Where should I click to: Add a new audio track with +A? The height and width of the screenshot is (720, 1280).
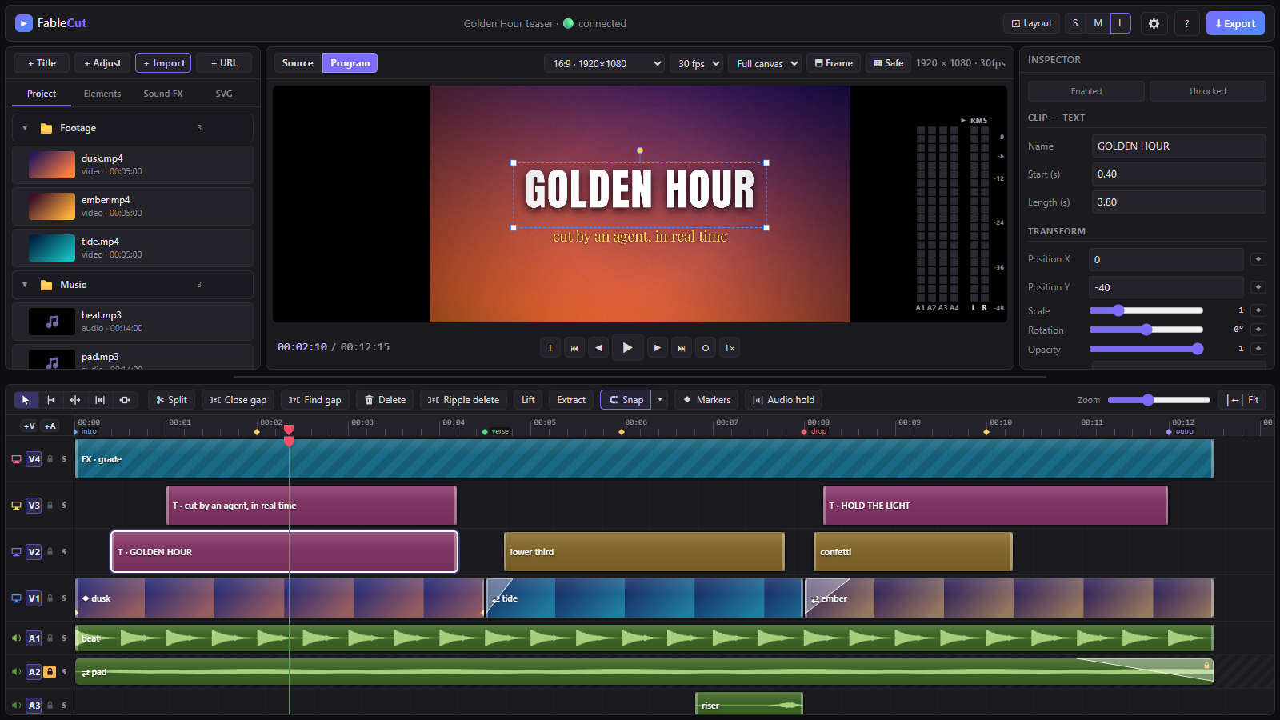tap(50, 426)
